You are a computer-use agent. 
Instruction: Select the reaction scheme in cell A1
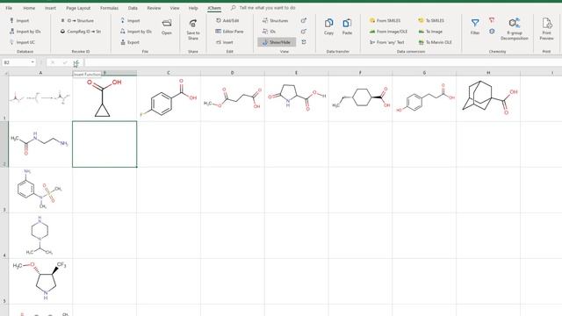coord(40,97)
